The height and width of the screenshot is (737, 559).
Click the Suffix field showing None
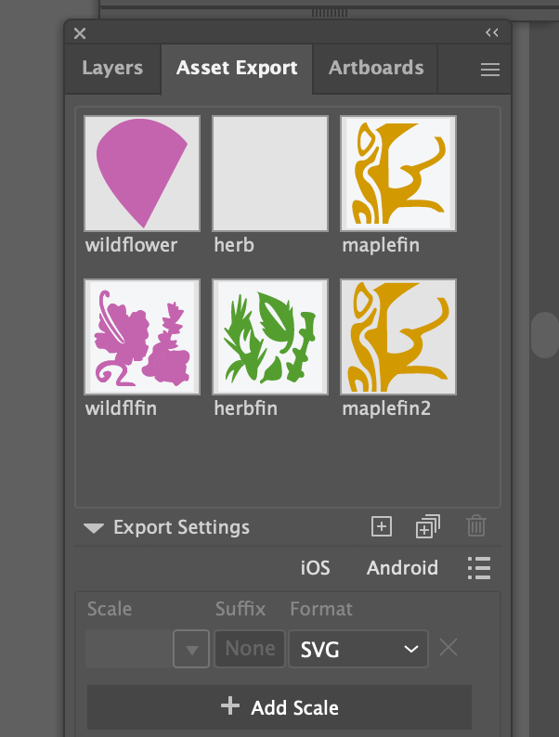point(250,649)
